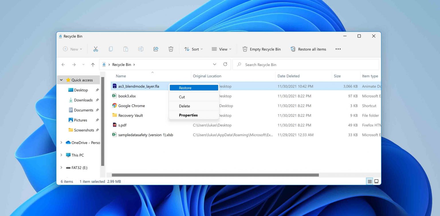Switch to details view in the status bar

(369, 181)
